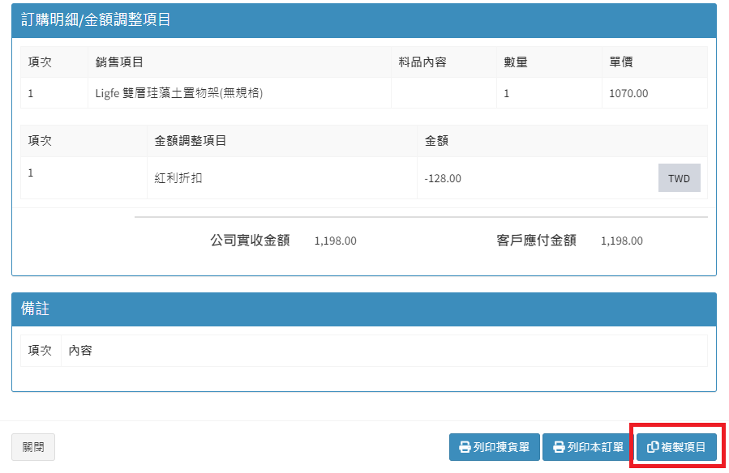Select the 紅利折扣 adjustment entry
Screen dimensions: 729x473
[x=178, y=178]
